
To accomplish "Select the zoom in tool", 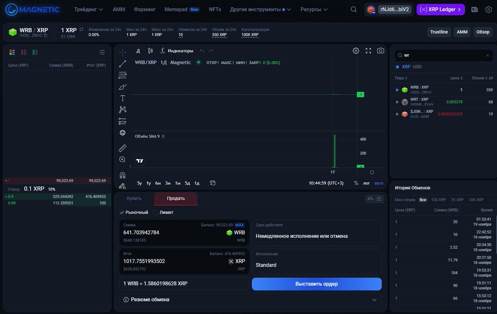I will 123,160.
